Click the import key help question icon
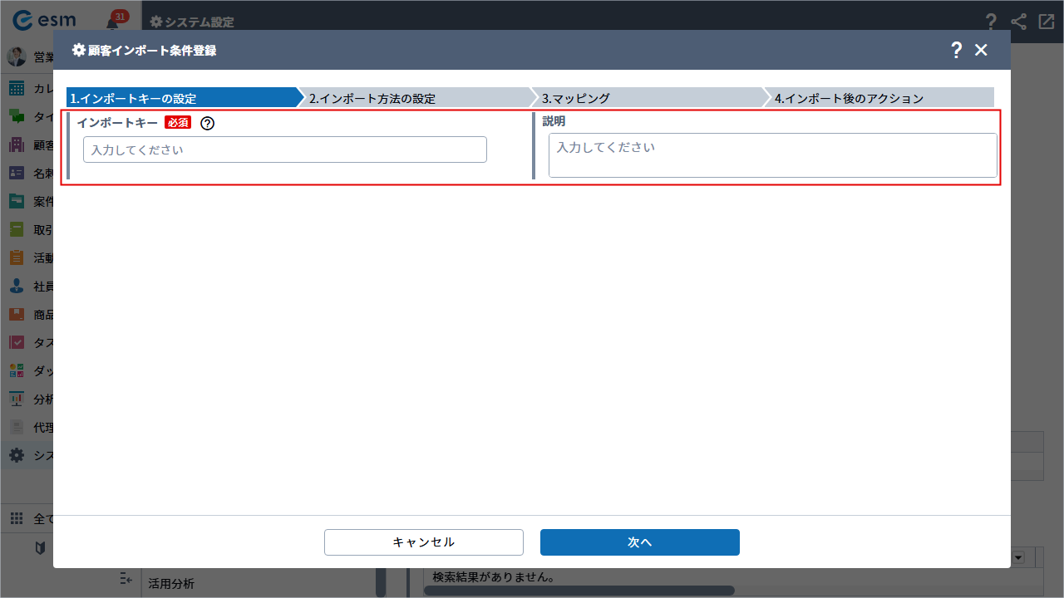The width and height of the screenshot is (1064, 598). 208,123
